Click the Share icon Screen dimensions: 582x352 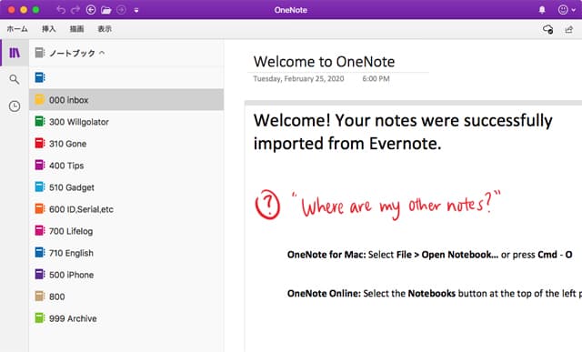tap(568, 29)
